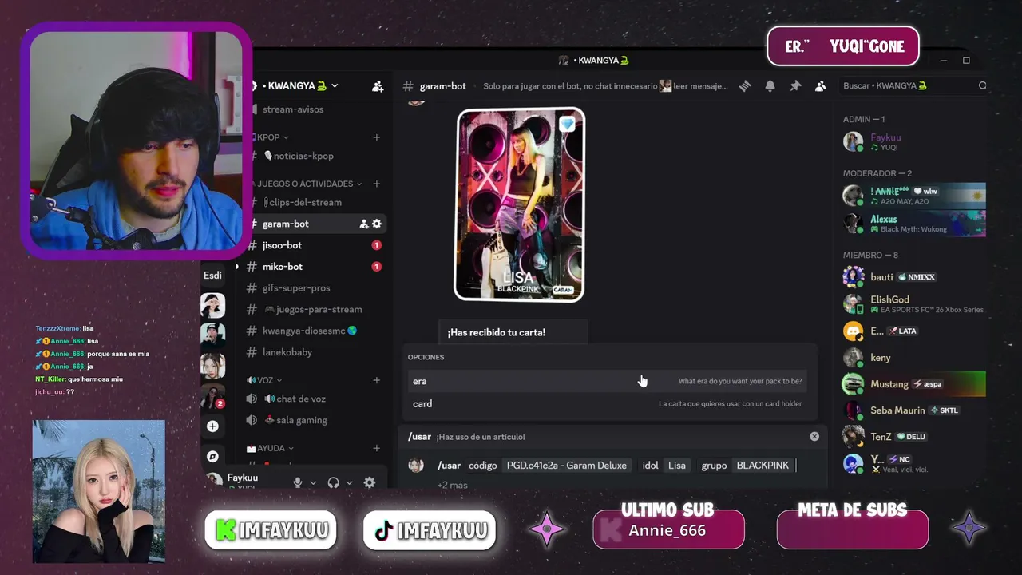Add a channel to the AYUDA category
Viewport: 1022px width, 575px height.
[x=376, y=448]
